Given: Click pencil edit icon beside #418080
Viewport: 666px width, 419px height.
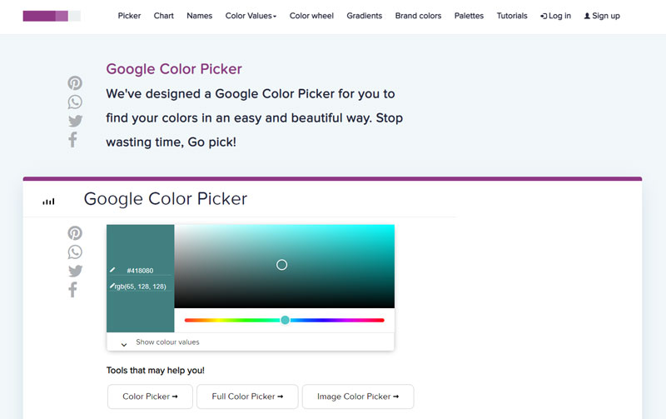Looking at the screenshot, I should [112, 270].
